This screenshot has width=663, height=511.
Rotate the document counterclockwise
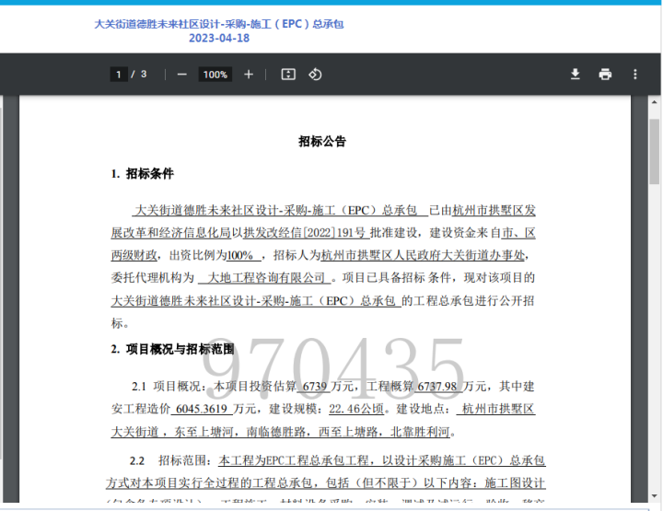point(315,75)
